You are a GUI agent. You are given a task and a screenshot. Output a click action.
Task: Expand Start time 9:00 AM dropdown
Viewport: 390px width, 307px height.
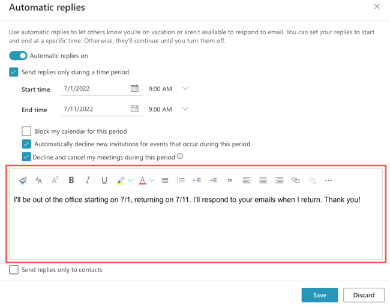[x=185, y=89]
